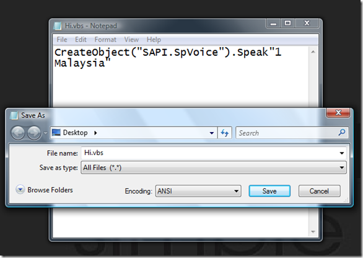Open recent pages dropdown beside Forward arrow
Screen dimensions: 363x258
(45, 133)
